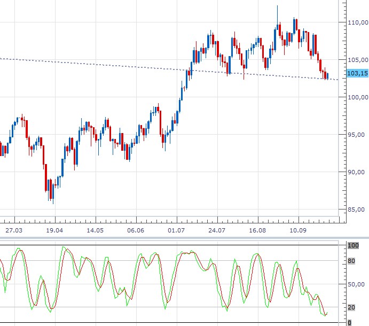Click the 24.07 date marker

pyautogui.click(x=217, y=230)
